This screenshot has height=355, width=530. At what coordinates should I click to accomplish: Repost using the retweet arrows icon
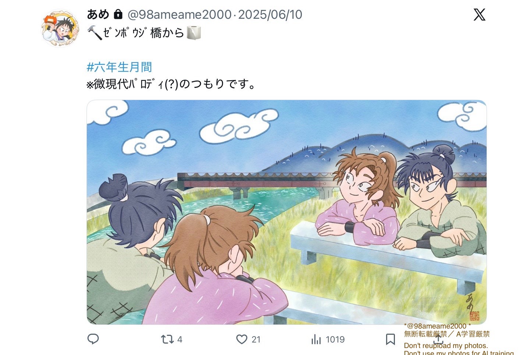[167, 339]
